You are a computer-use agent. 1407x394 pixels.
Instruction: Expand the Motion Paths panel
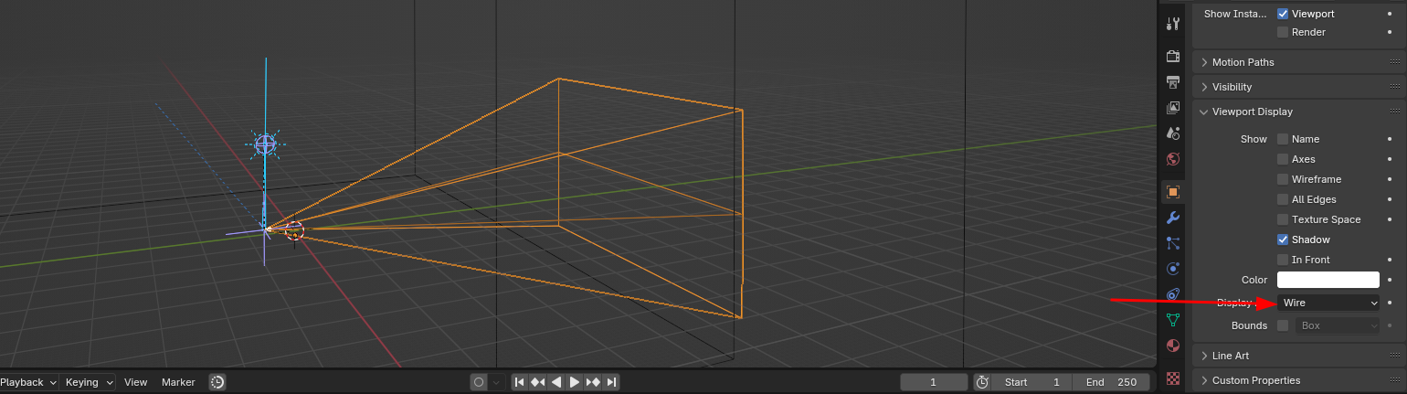1298,62
